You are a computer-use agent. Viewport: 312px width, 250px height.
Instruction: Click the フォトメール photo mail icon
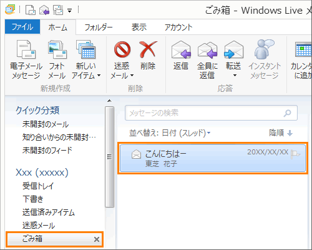click(x=57, y=49)
